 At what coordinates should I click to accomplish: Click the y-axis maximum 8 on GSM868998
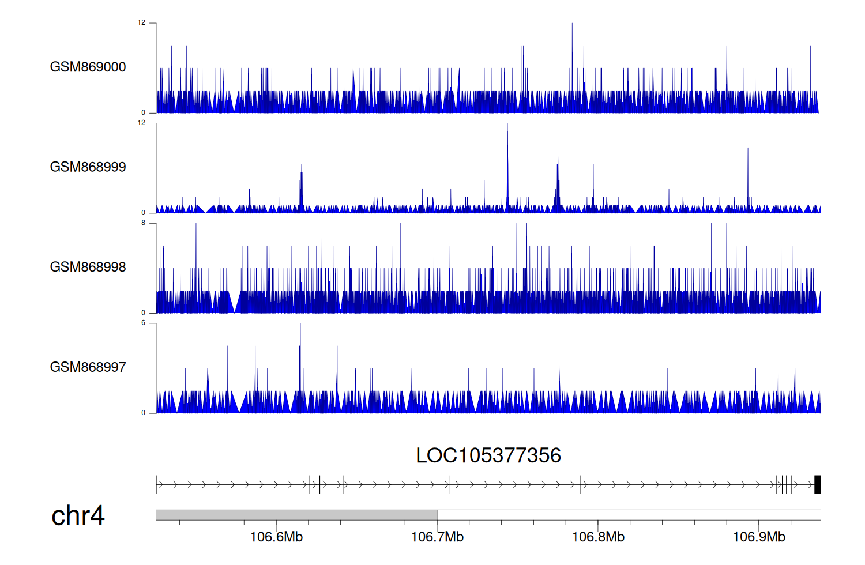[x=144, y=223]
